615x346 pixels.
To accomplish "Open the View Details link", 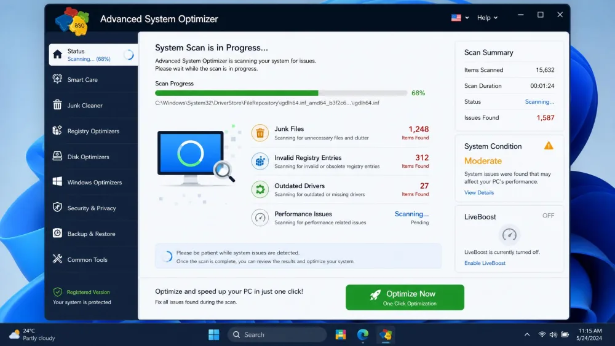I will tap(479, 192).
